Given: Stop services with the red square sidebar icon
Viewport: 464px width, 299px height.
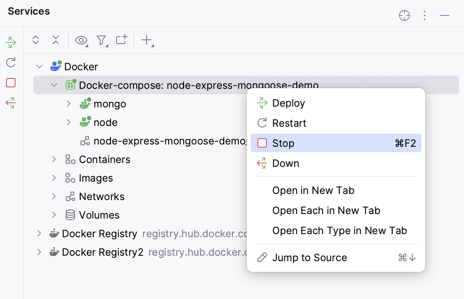Looking at the screenshot, I should click(10, 83).
